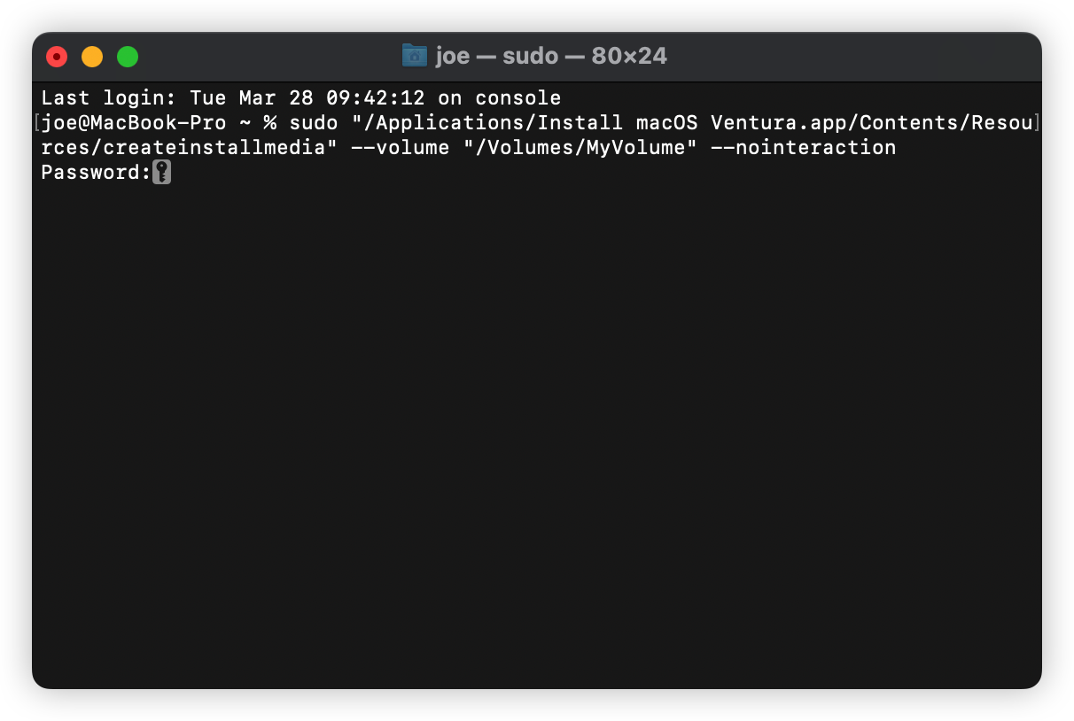Screen dimensions: 1074x721
Task: Click the left bracket mark before joe@MacBook-Pro
Action: pos(36,122)
